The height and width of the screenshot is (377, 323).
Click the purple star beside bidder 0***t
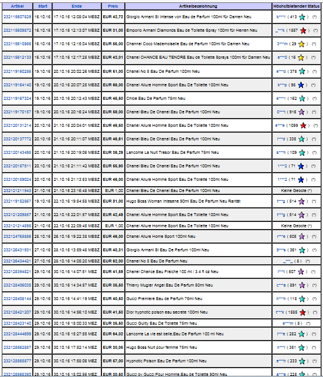(302, 112)
